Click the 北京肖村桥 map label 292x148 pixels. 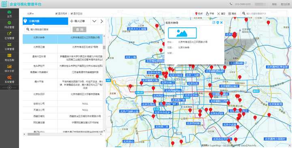[x=193, y=123]
